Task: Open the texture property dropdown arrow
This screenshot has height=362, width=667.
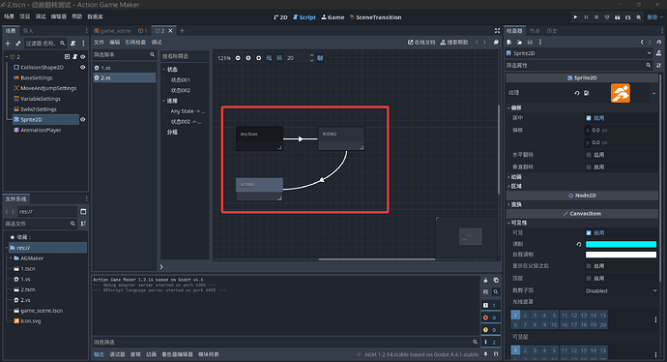Action: (653, 93)
